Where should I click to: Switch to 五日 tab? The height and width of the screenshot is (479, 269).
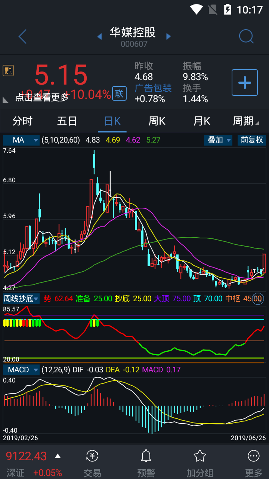(x=67, y=121)
